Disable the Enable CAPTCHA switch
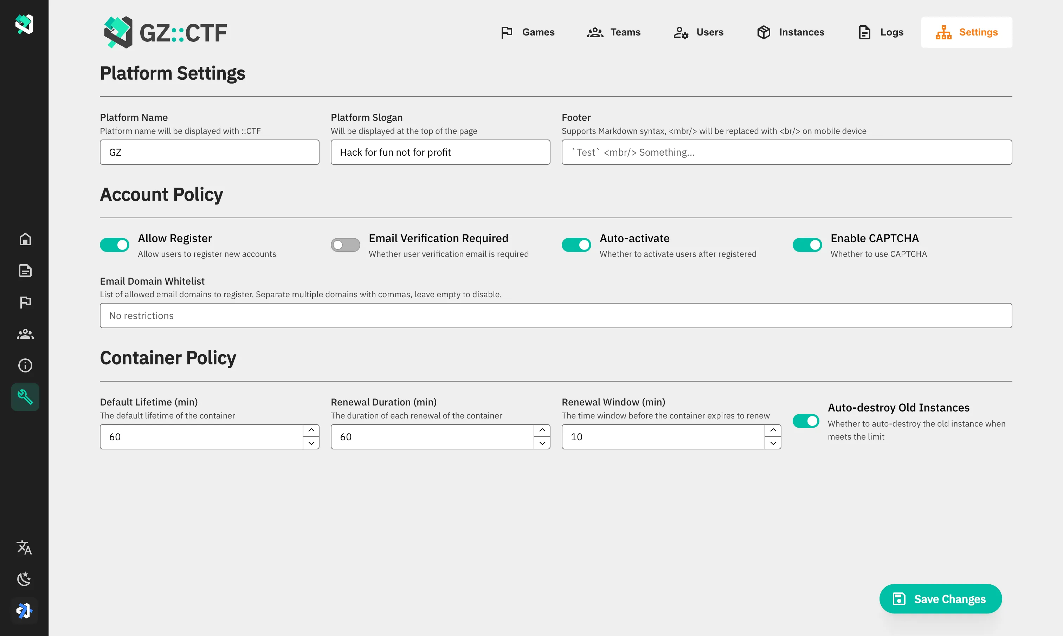 point(807,245)
